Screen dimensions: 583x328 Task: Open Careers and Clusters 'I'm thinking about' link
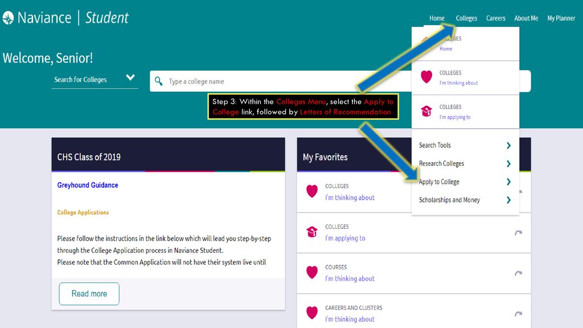[x=350, y=319]
